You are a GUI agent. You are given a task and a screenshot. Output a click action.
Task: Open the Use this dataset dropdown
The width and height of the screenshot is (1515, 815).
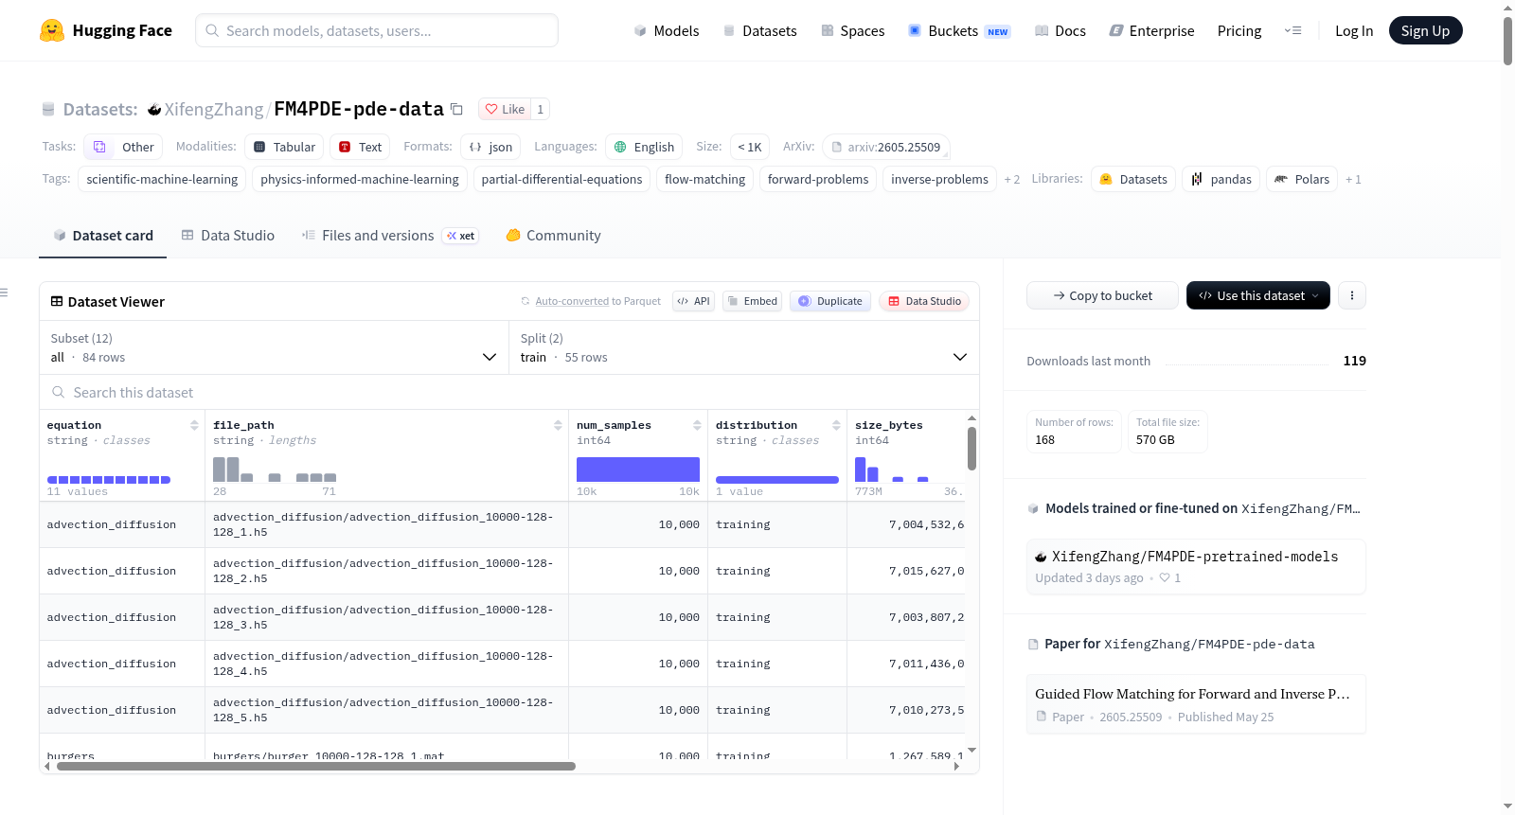coord(1257,295)
